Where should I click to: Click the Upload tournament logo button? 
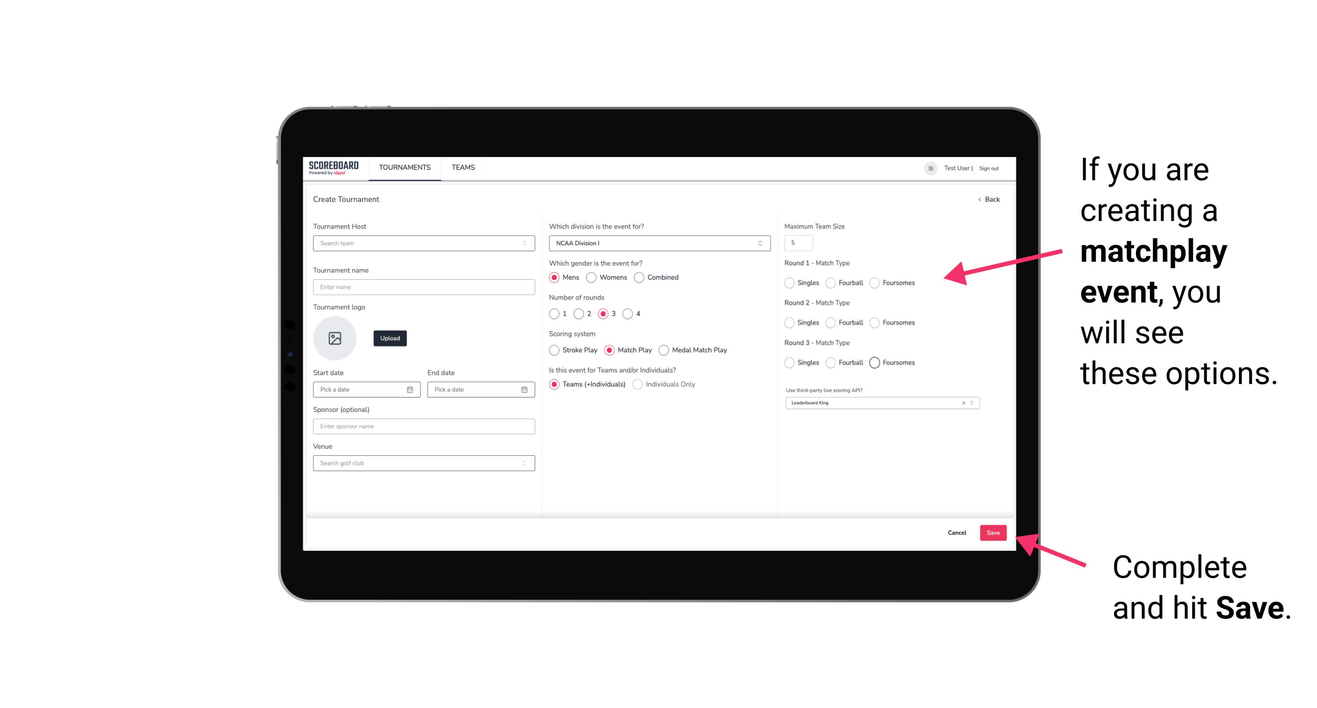tap(389, 338)
